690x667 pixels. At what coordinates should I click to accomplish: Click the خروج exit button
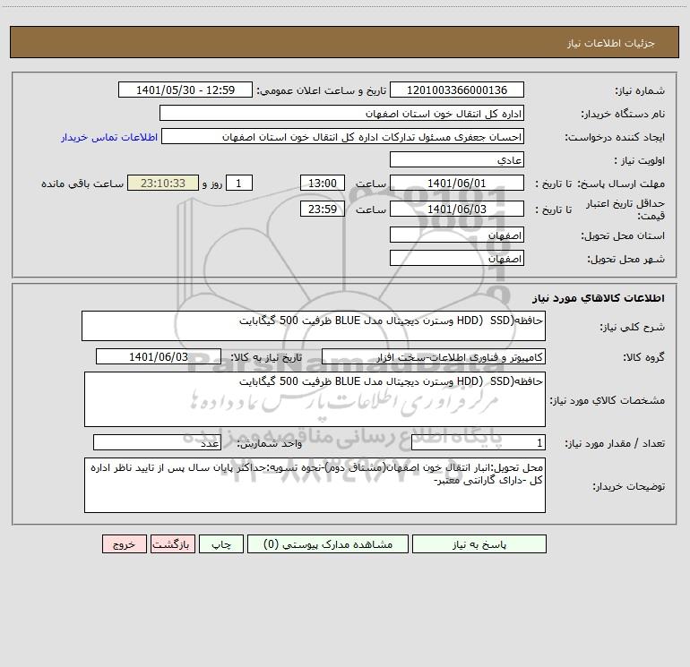pyautogui.click(x=124, y=543)
